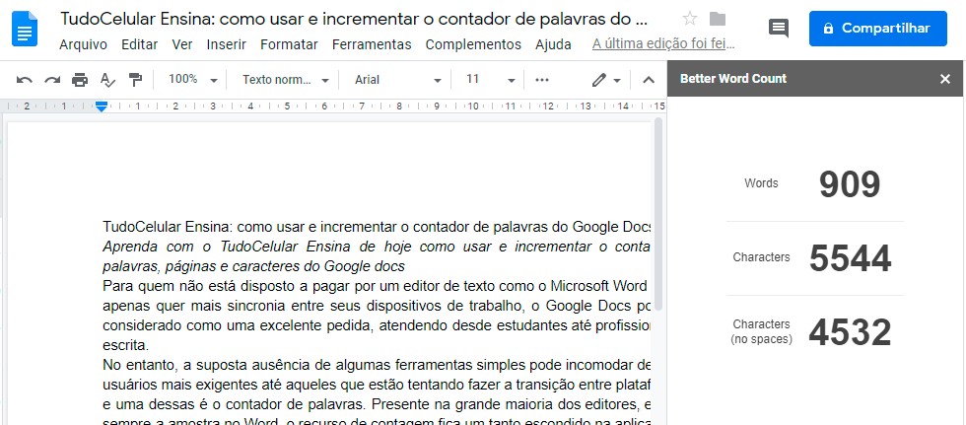Collapse the menus with chevron arrow
966x425 pixels.
[648, 80]
